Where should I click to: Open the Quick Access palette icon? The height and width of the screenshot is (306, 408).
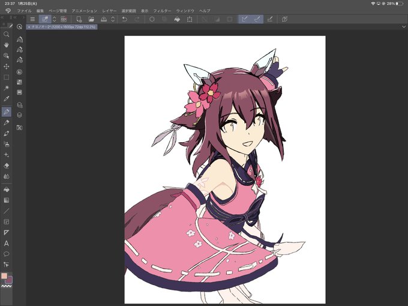pos(19,27)
